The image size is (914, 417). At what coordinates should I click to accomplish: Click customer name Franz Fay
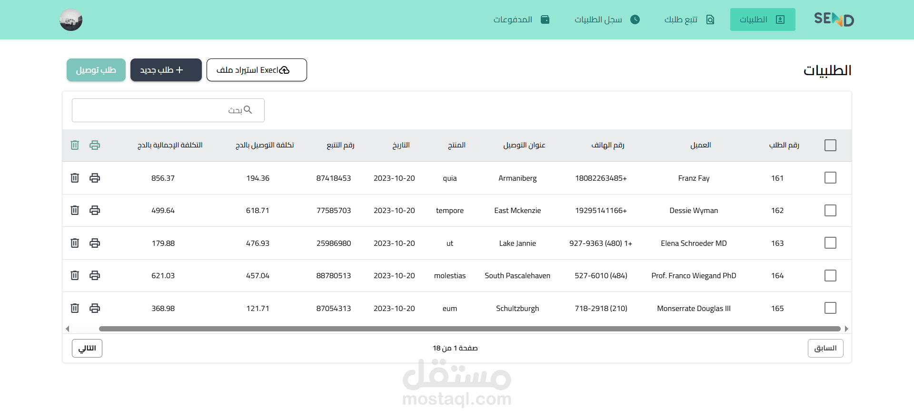coord(694,178)
